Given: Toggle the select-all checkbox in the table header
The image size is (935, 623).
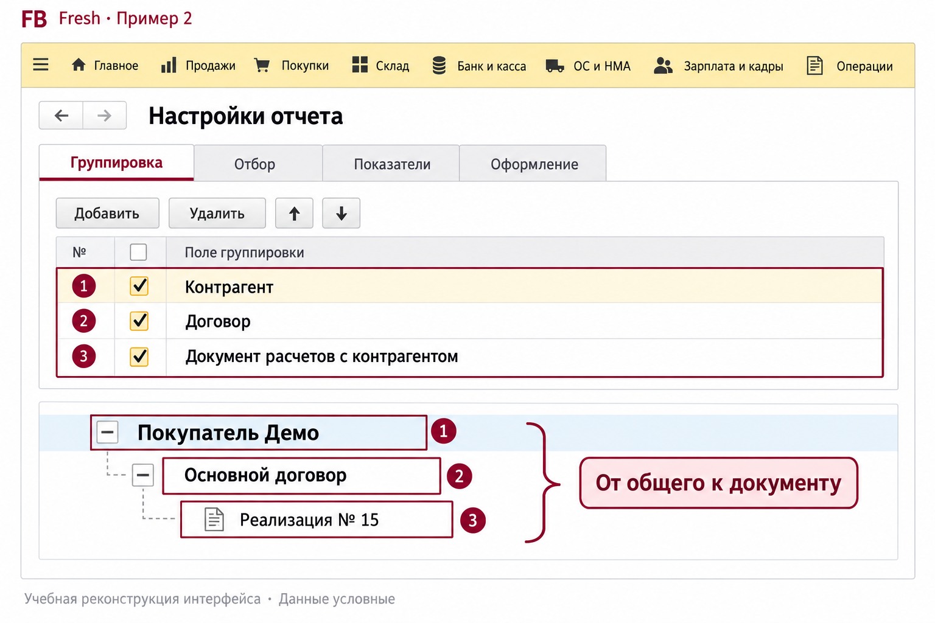Looking at the screenshot, I should click(138, 252).
